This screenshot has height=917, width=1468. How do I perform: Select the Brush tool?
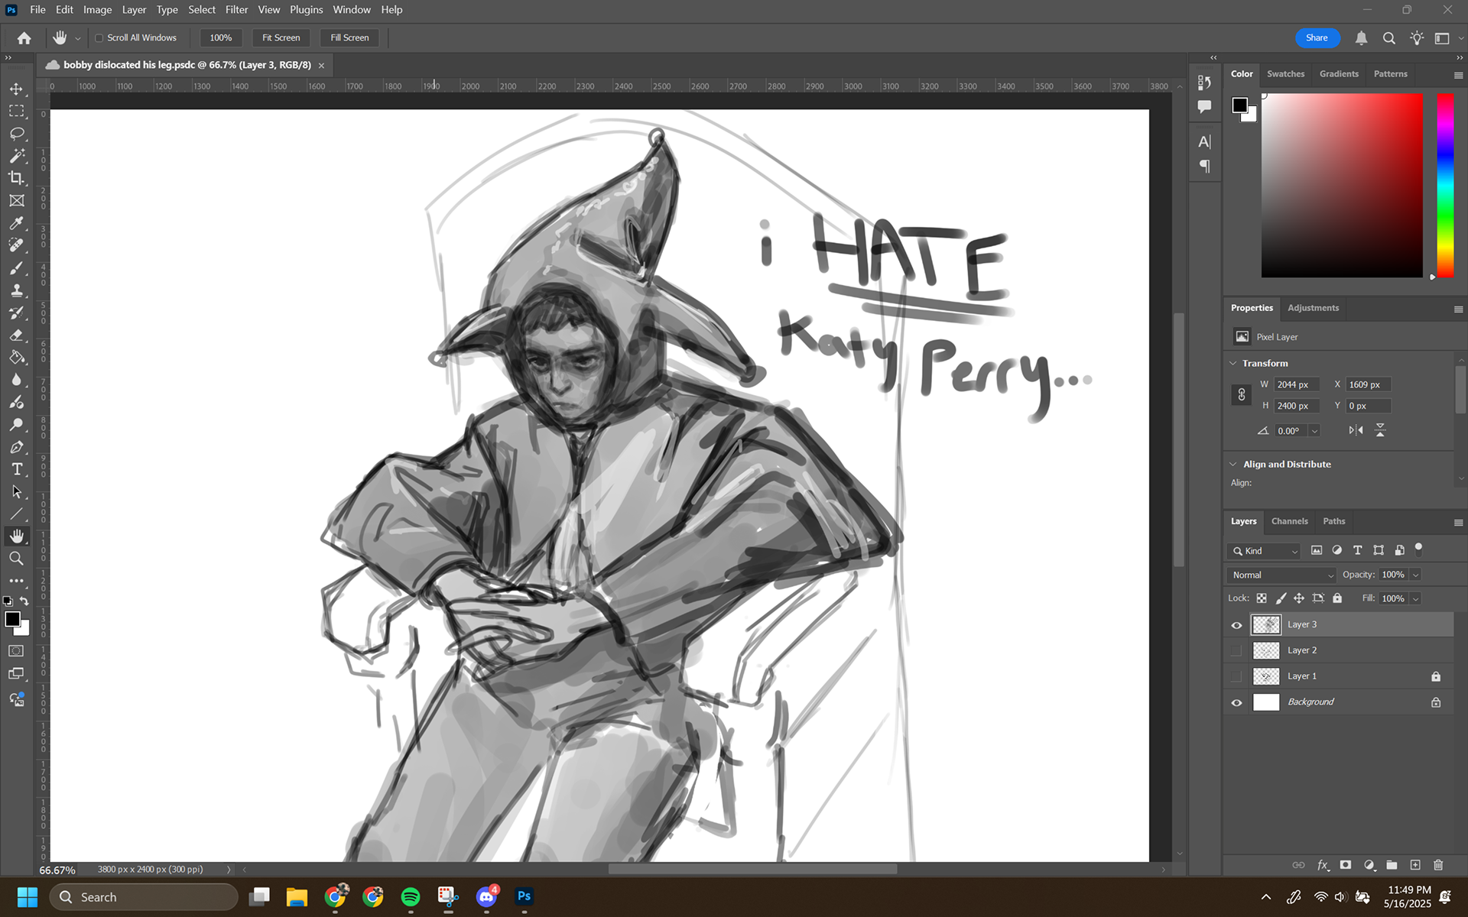pos(16,268)
